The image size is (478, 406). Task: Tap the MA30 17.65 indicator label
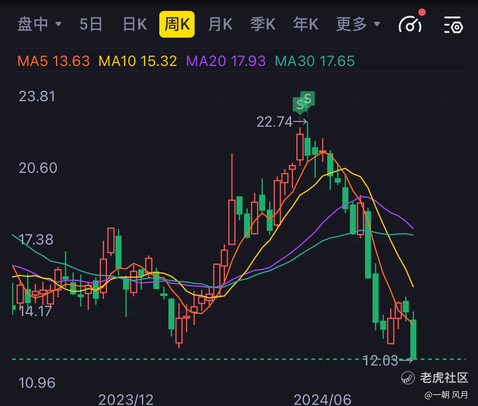[x=315, y=61]
